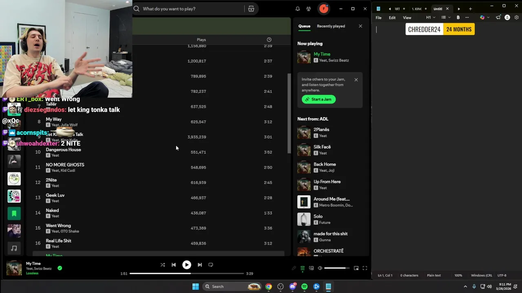The width and height of the screenshot is (522, 293).
Task: Open the Browse icon in search bar
Action: [251, 9]
